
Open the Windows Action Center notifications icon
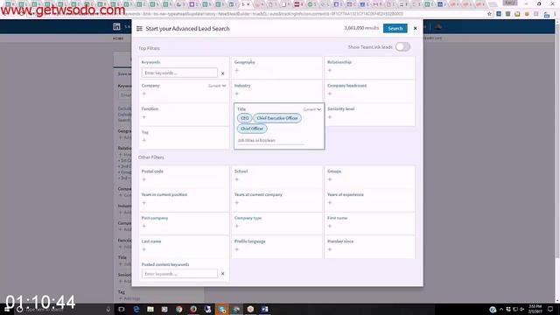tap(550, 309)
